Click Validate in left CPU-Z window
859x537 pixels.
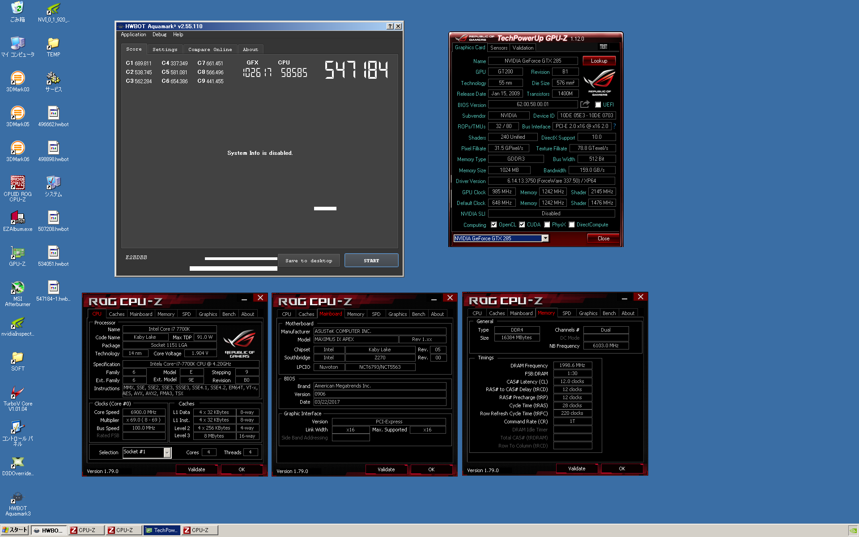coord(196,469)
